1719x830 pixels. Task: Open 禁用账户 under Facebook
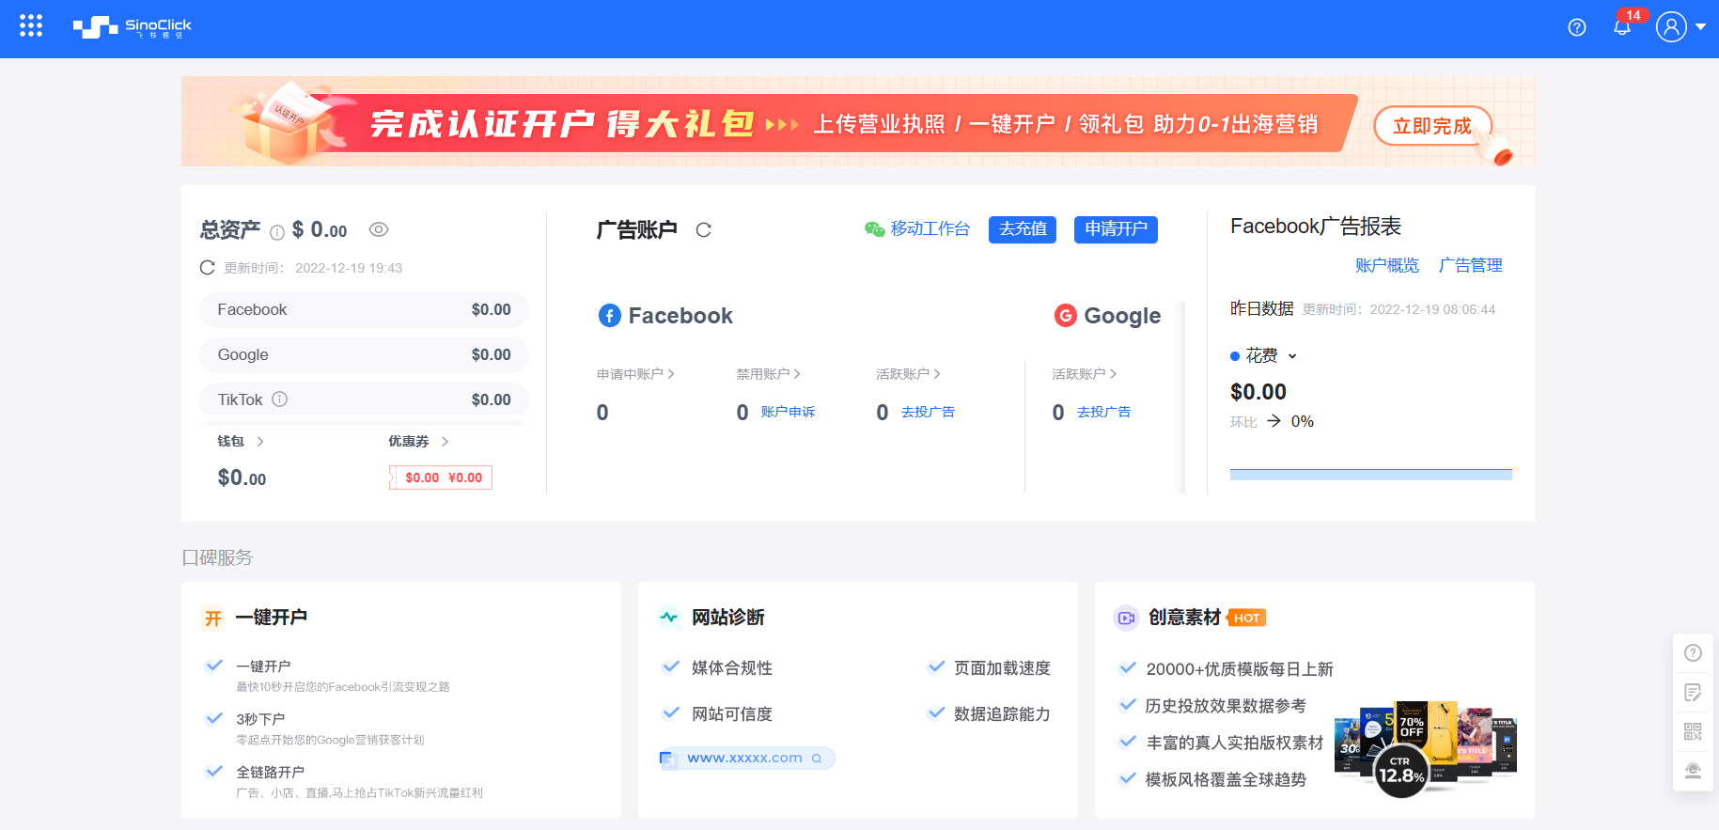pos(768,374)
